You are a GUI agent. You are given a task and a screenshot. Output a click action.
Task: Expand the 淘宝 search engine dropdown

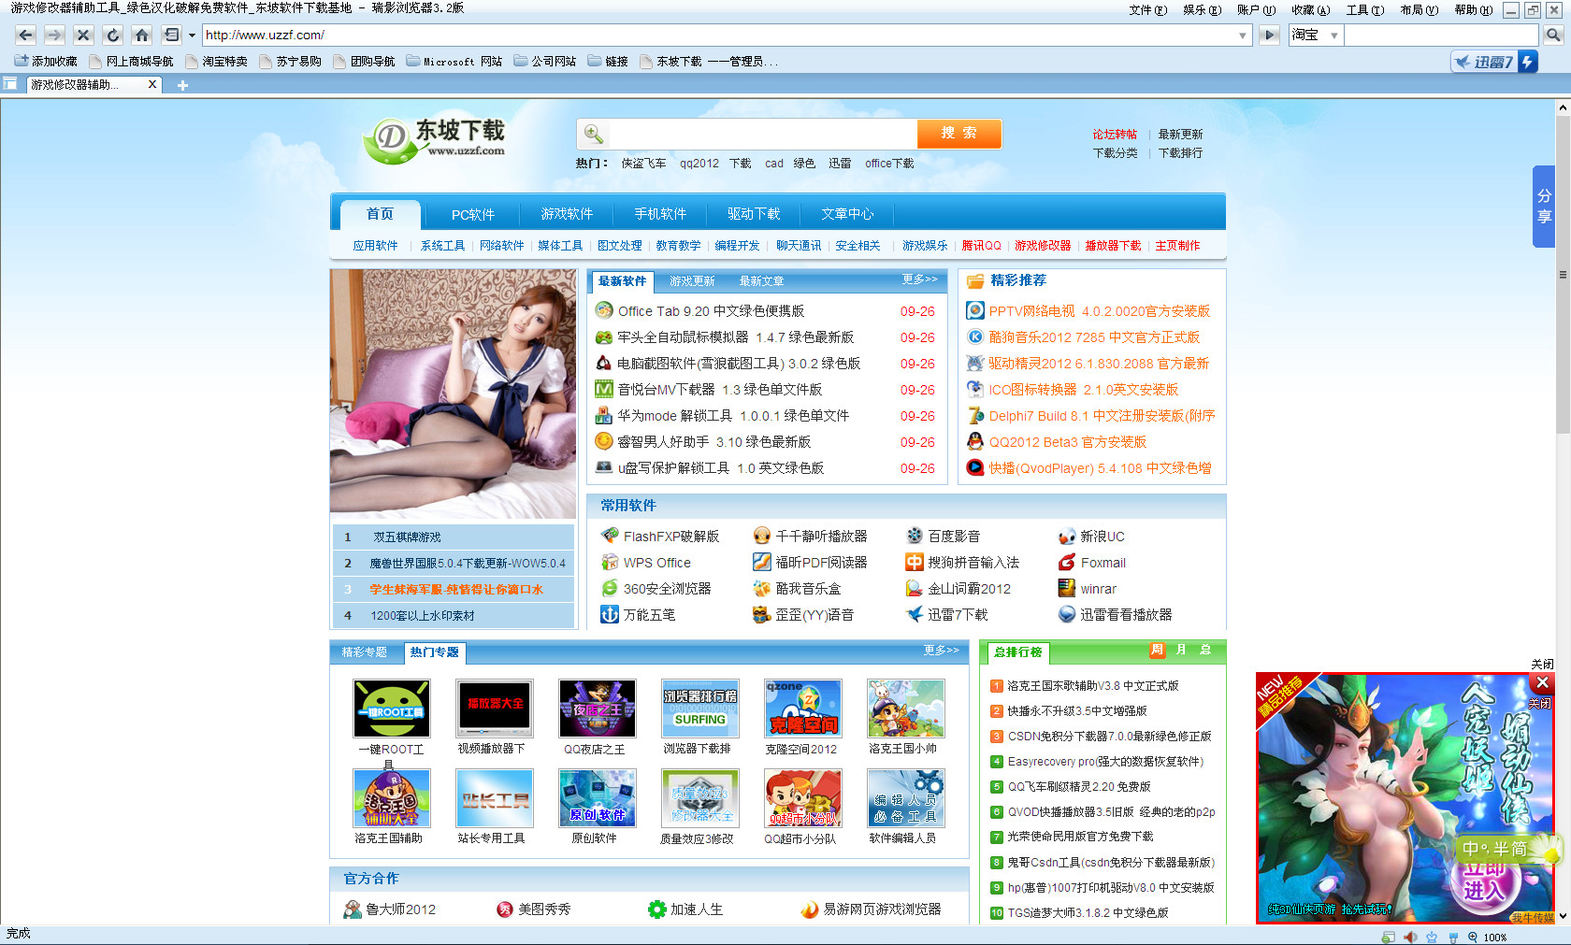[1334, 36]
